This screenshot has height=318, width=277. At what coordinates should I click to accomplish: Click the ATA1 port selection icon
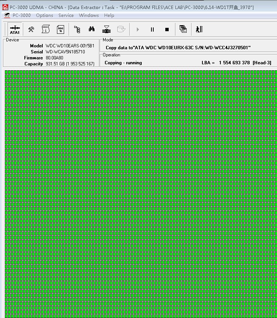[x=15, y=29]
